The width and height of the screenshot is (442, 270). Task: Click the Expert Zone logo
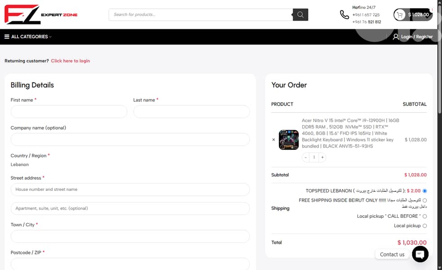pos(41,14)
